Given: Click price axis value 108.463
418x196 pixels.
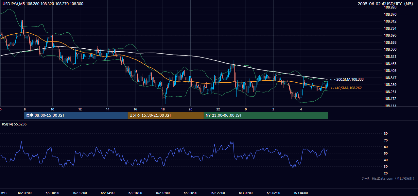Looking at the screenshot, I should coord(390,64).
